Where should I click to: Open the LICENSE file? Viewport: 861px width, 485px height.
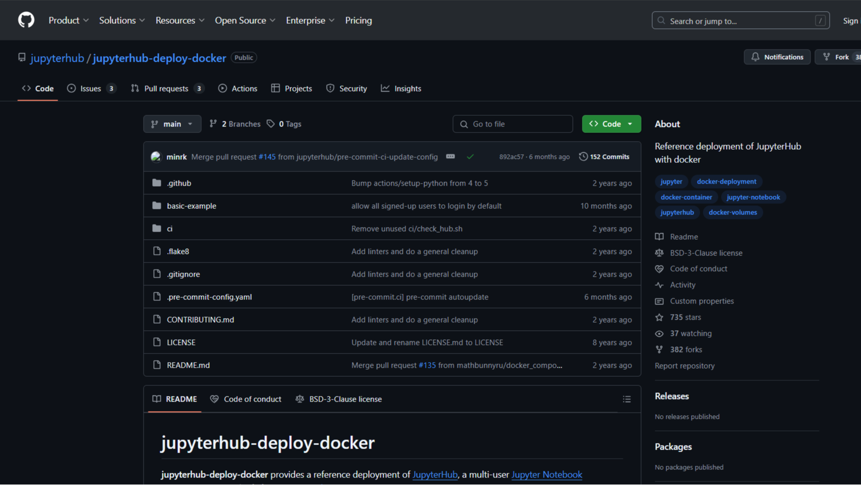coord(181,342)
